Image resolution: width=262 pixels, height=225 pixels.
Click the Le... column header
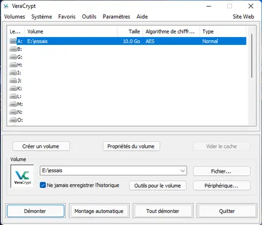pyautogui.click(x=16, y=32)
